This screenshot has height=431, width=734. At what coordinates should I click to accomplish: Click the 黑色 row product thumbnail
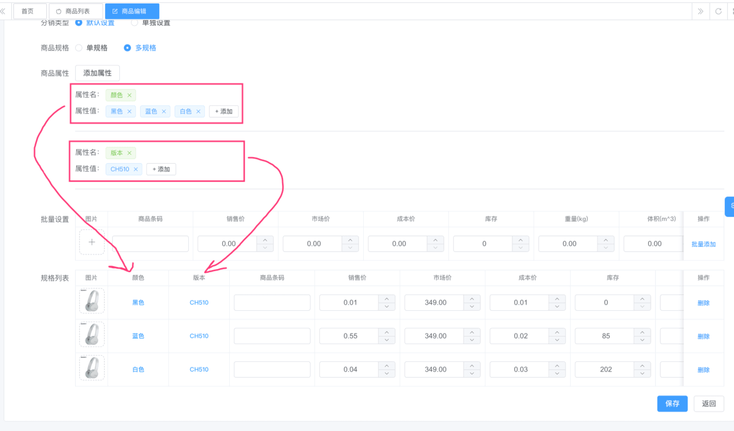coord(92,301)
